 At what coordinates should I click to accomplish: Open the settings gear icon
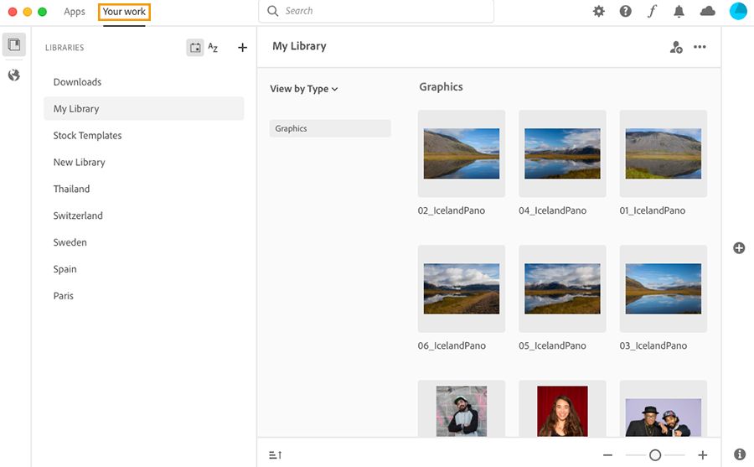[x=598, y=12]
